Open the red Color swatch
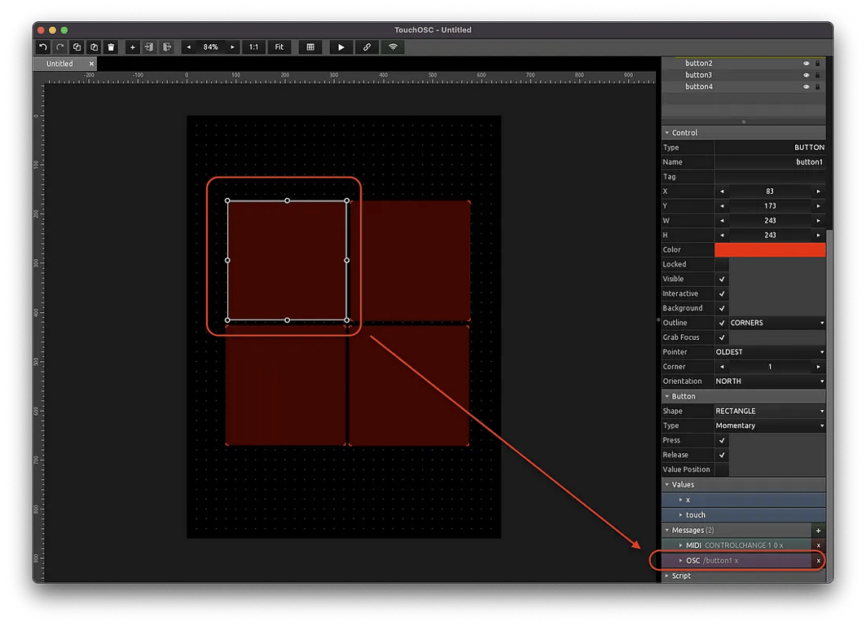The height and width of the screenshot is (626, 866). pos(769,249)
